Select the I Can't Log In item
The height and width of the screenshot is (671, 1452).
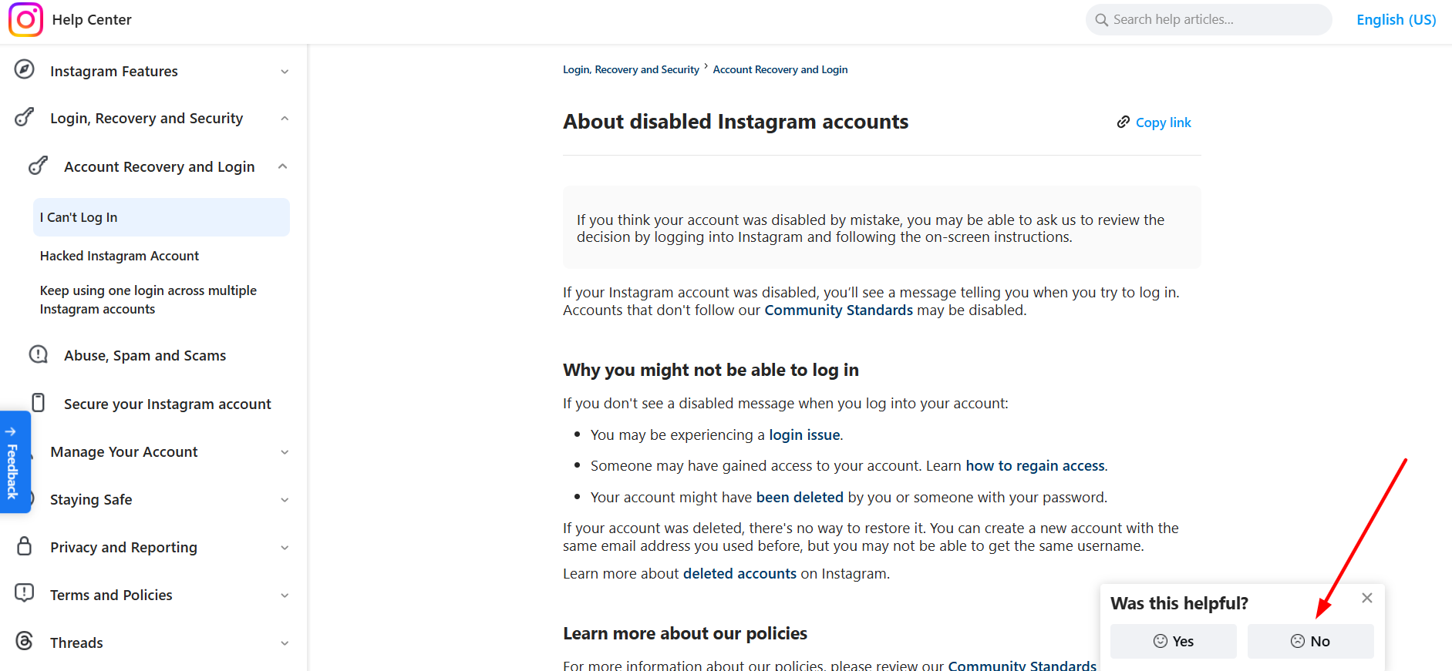click(x=161, y=217)
